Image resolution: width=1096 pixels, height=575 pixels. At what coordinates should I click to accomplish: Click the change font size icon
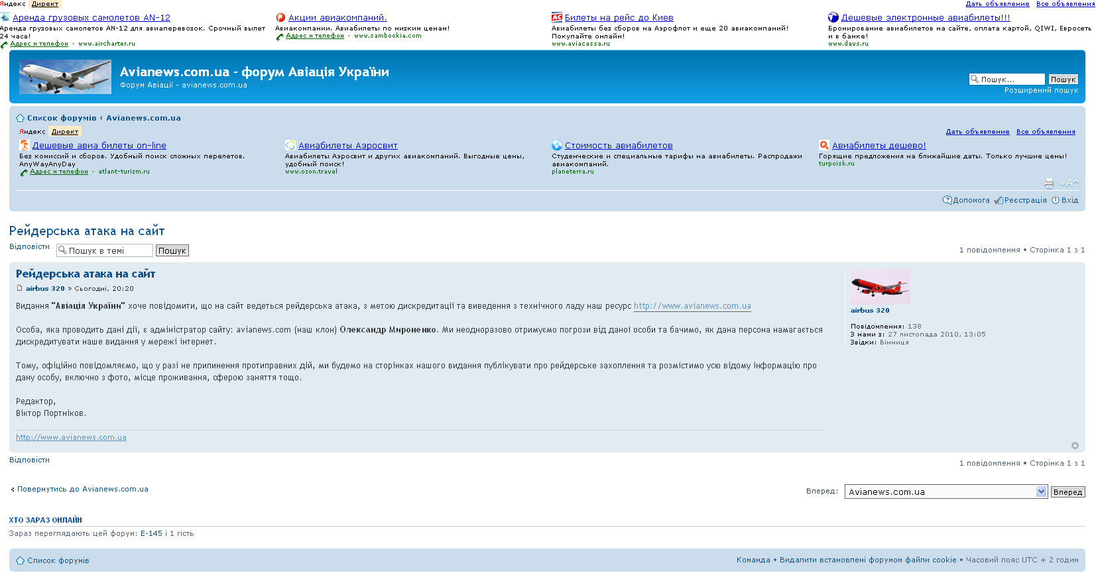[1069, 183]
